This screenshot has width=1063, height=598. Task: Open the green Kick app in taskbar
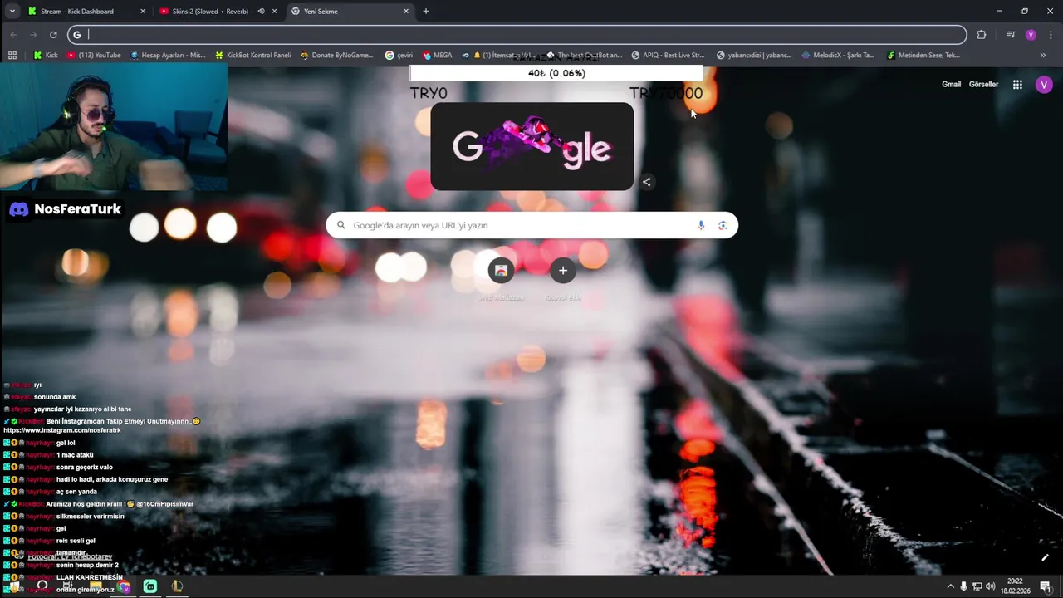pos(150,586)
